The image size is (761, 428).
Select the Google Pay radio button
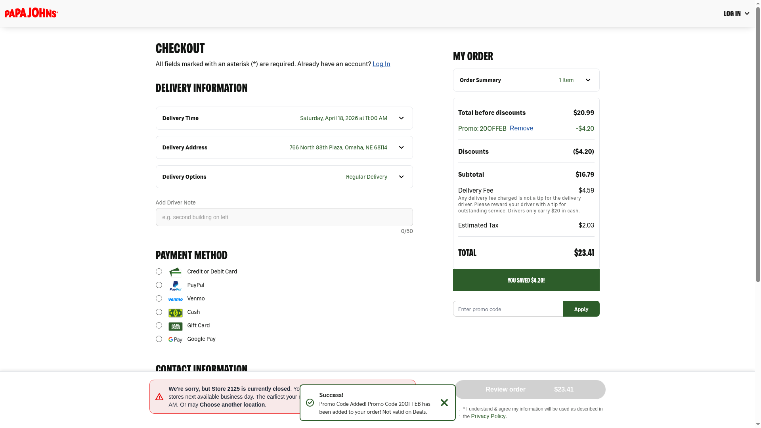tap(159, 339)
